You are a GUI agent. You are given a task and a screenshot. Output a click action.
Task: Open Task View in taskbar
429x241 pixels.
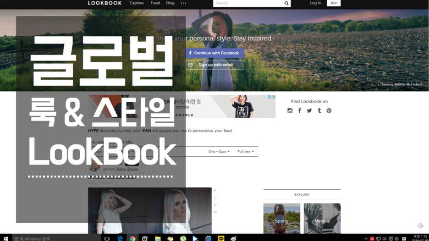click(x=107, y=239)
